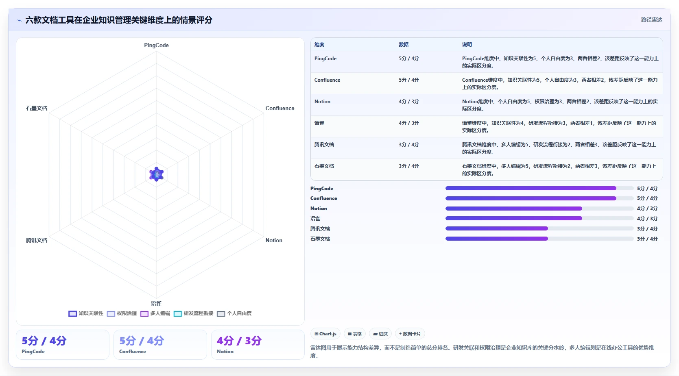Toggle the 多人编辑 legend item
This screenshot has width=679, height=376.
pyautogui.click(x=155, y=313)
